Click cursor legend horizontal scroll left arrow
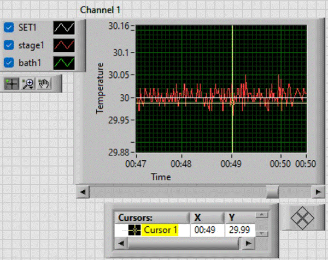The height and width of the screenshot is (260, 328). coord(121,243)
